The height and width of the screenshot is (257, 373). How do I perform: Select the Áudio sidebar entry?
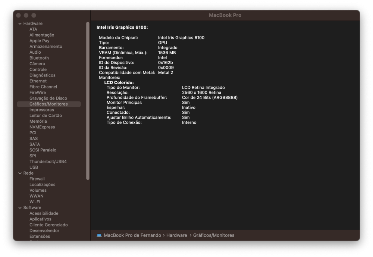(x=35, y=52)
